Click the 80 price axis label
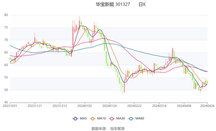Image resolution: width=216 pixels, height=131 pixels. tap(6, 15)
